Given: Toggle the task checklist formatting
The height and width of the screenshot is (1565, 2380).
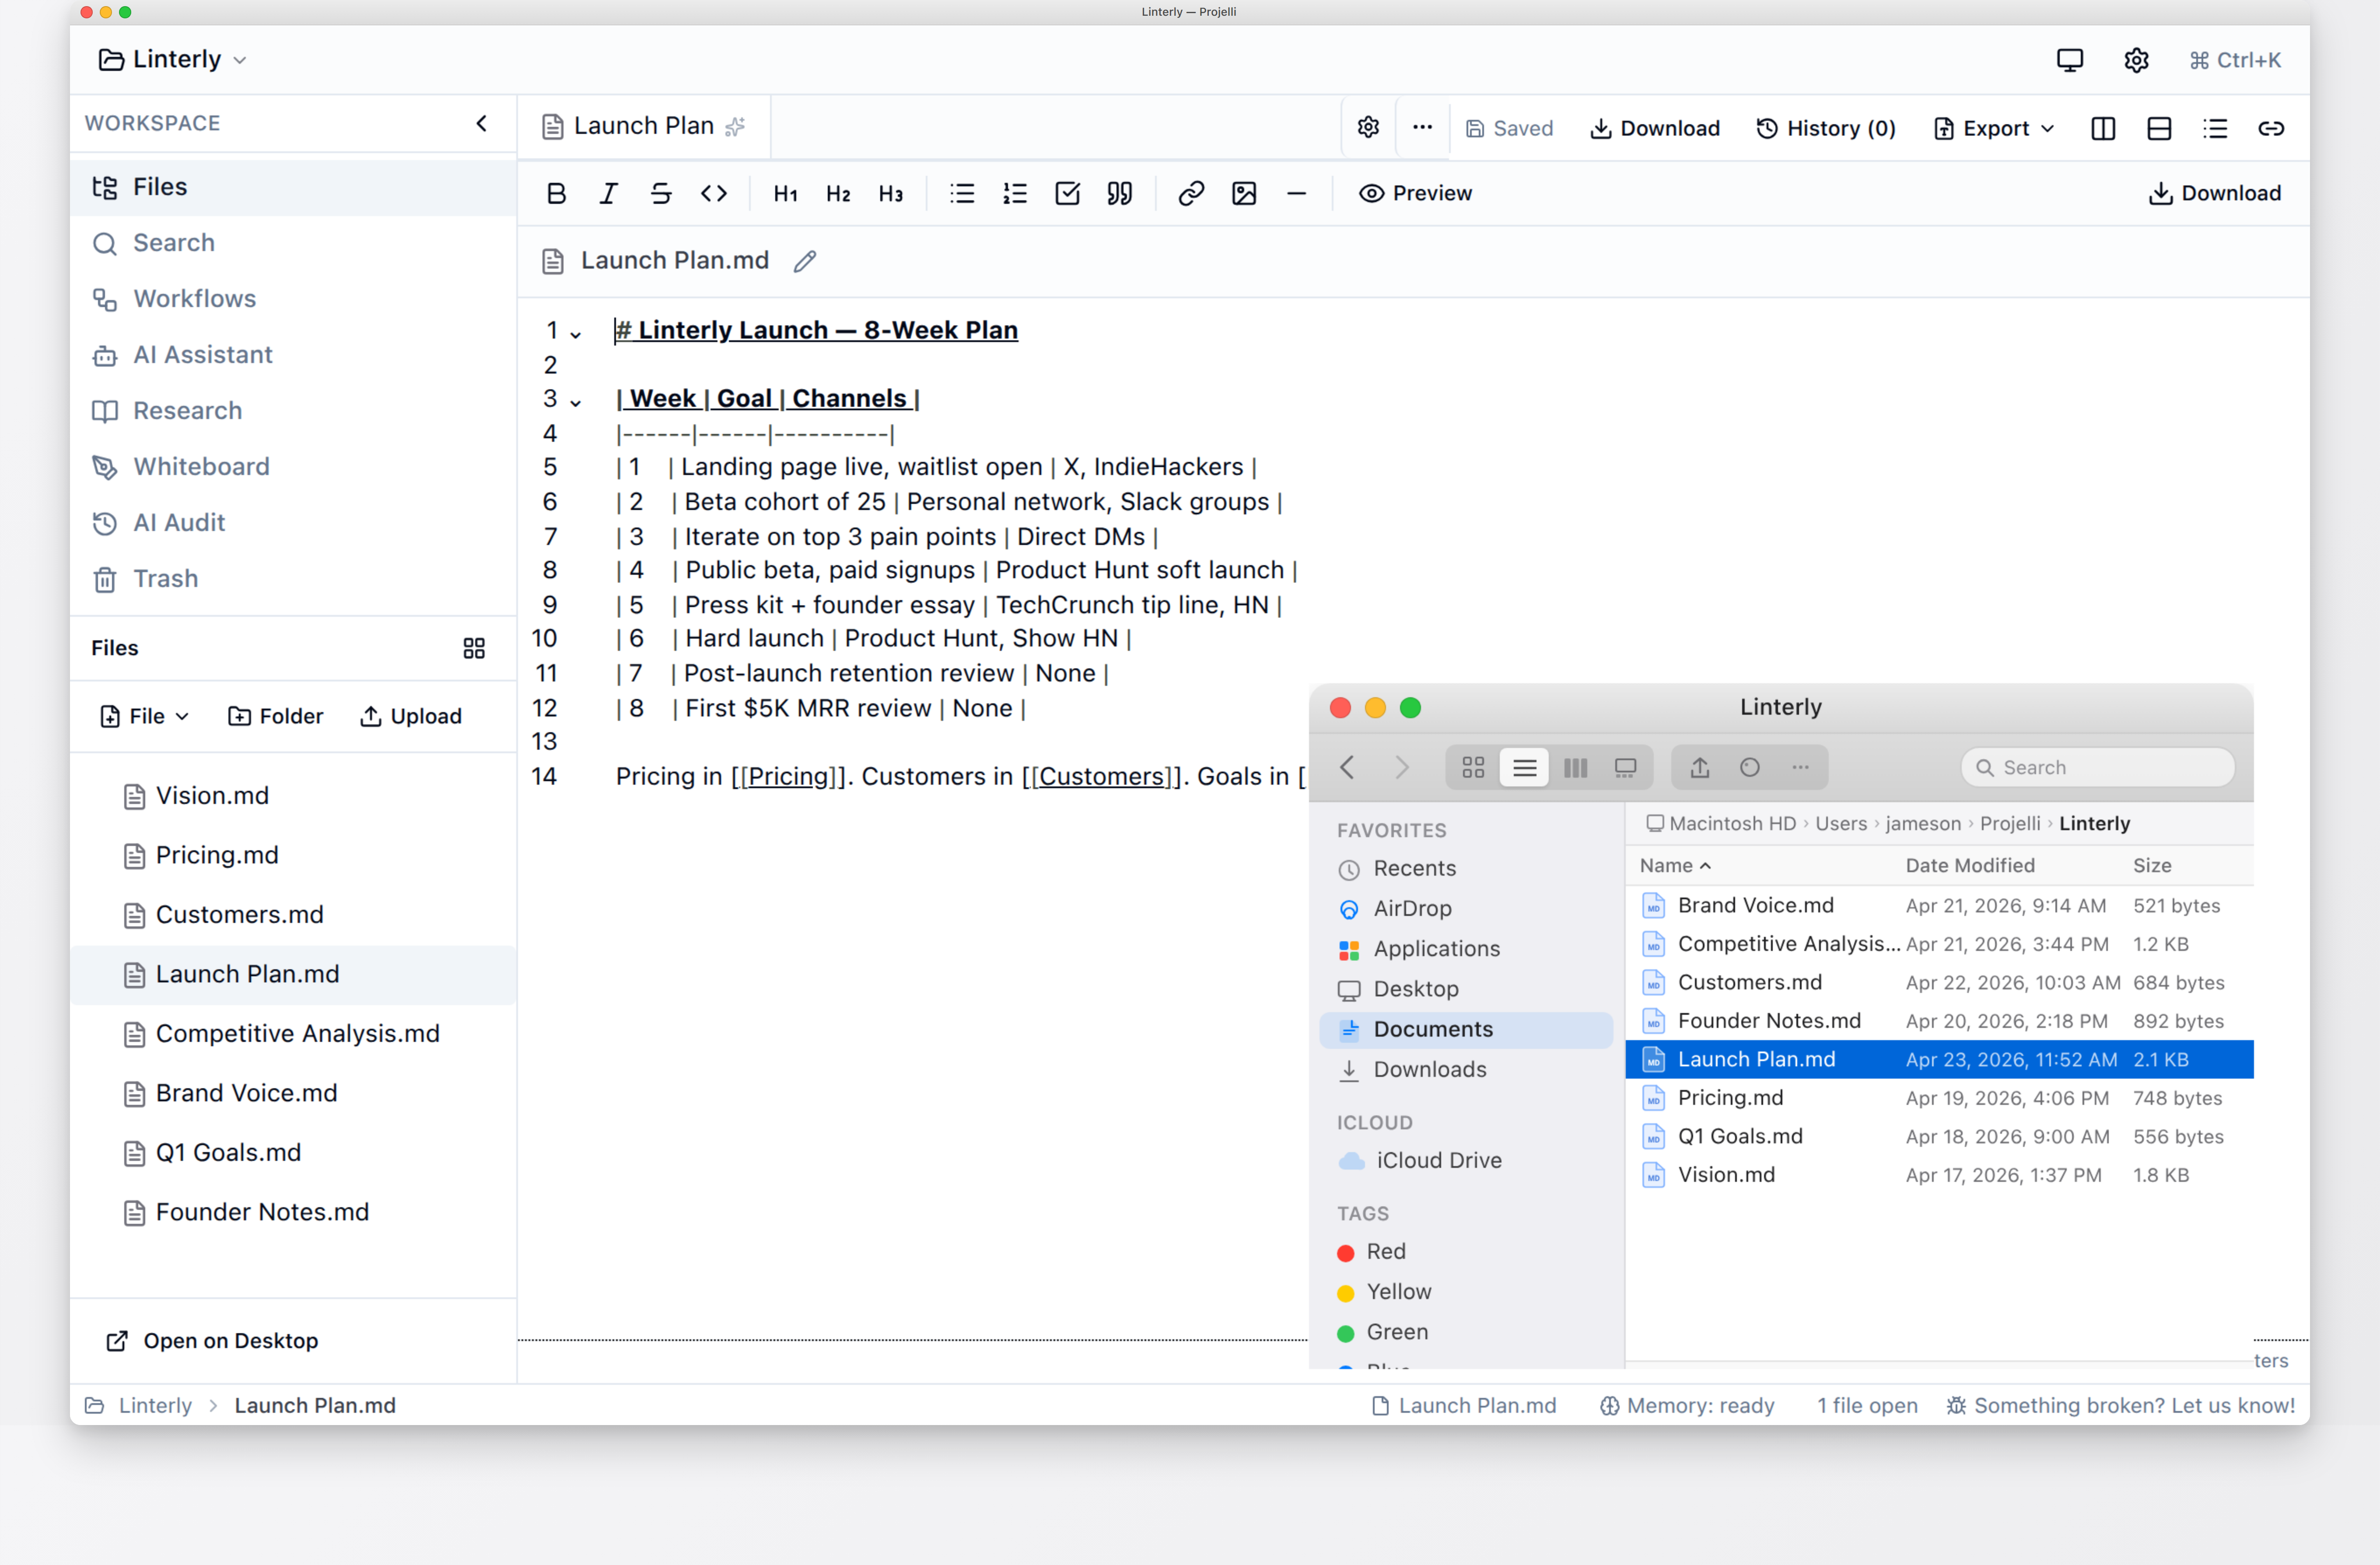Looking at the screenshot, I should pos(1067,193).
